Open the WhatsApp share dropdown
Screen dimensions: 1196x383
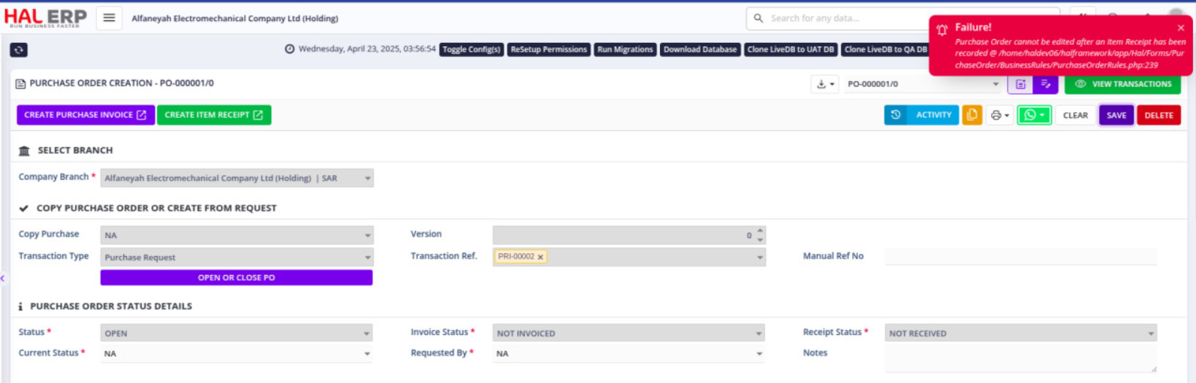(1034, 115)
